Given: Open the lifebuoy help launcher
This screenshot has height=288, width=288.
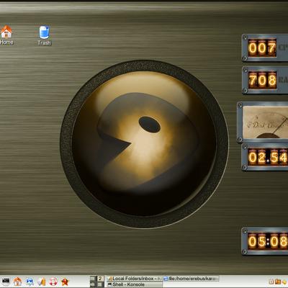Looking at the screenshot, I should [x=53, y=282].
